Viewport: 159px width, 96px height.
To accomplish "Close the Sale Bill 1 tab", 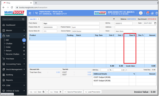I will (x=38, y=19).
